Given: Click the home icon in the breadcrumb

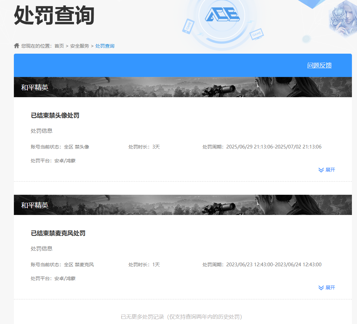Looking at the screenshot, I should tap(17, 46).
